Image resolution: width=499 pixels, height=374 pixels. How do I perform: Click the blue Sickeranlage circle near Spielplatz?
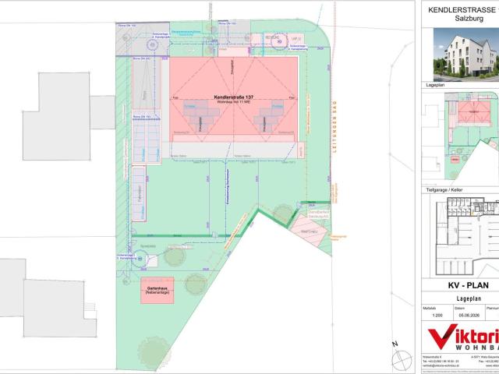click(140, 259)
